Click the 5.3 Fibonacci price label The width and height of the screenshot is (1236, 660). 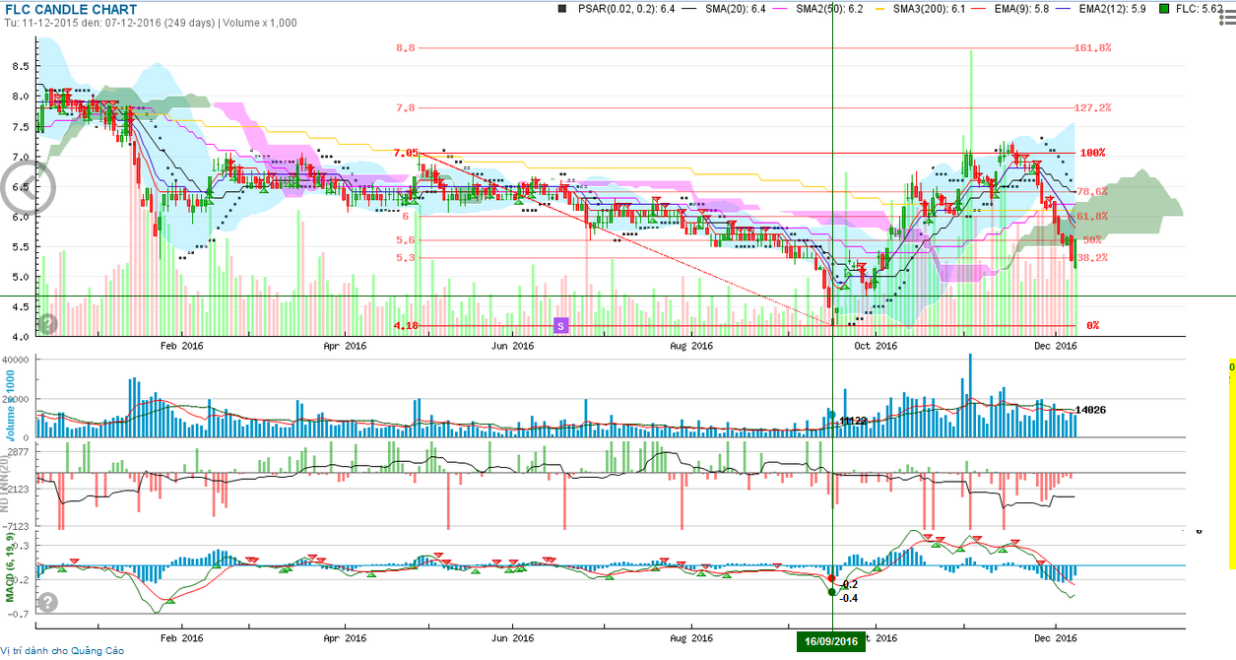point(405,257)
